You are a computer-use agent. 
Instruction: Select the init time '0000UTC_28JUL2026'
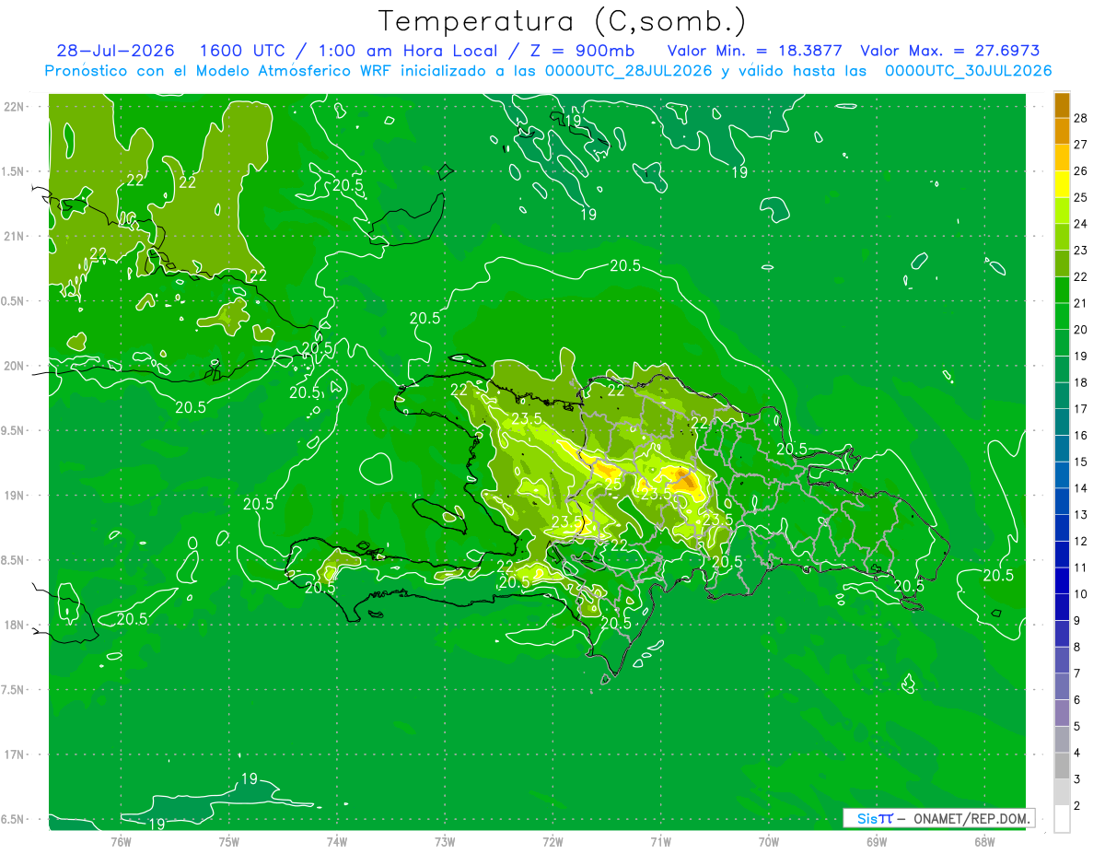pyautogui.click(x=629, y=71)
